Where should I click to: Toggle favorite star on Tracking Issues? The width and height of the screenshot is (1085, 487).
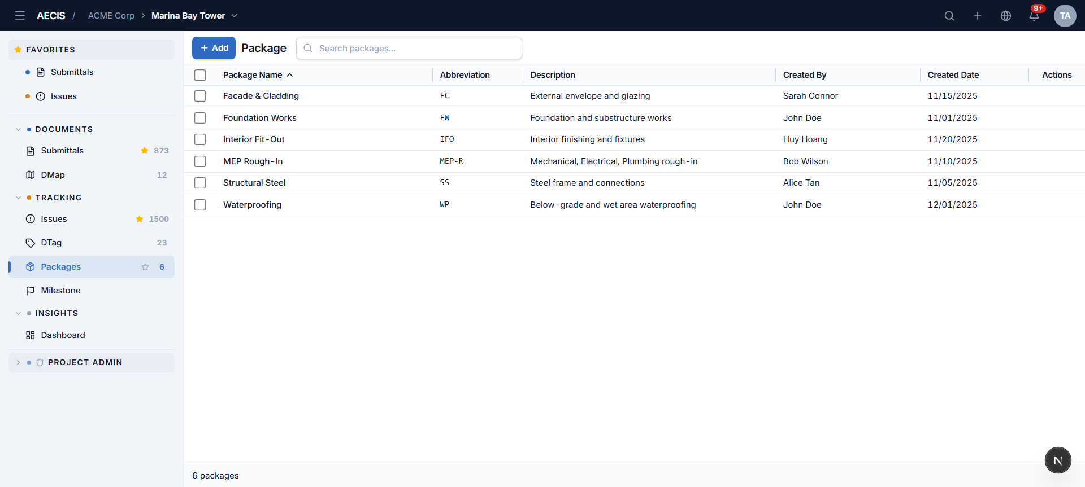point(140,219)
